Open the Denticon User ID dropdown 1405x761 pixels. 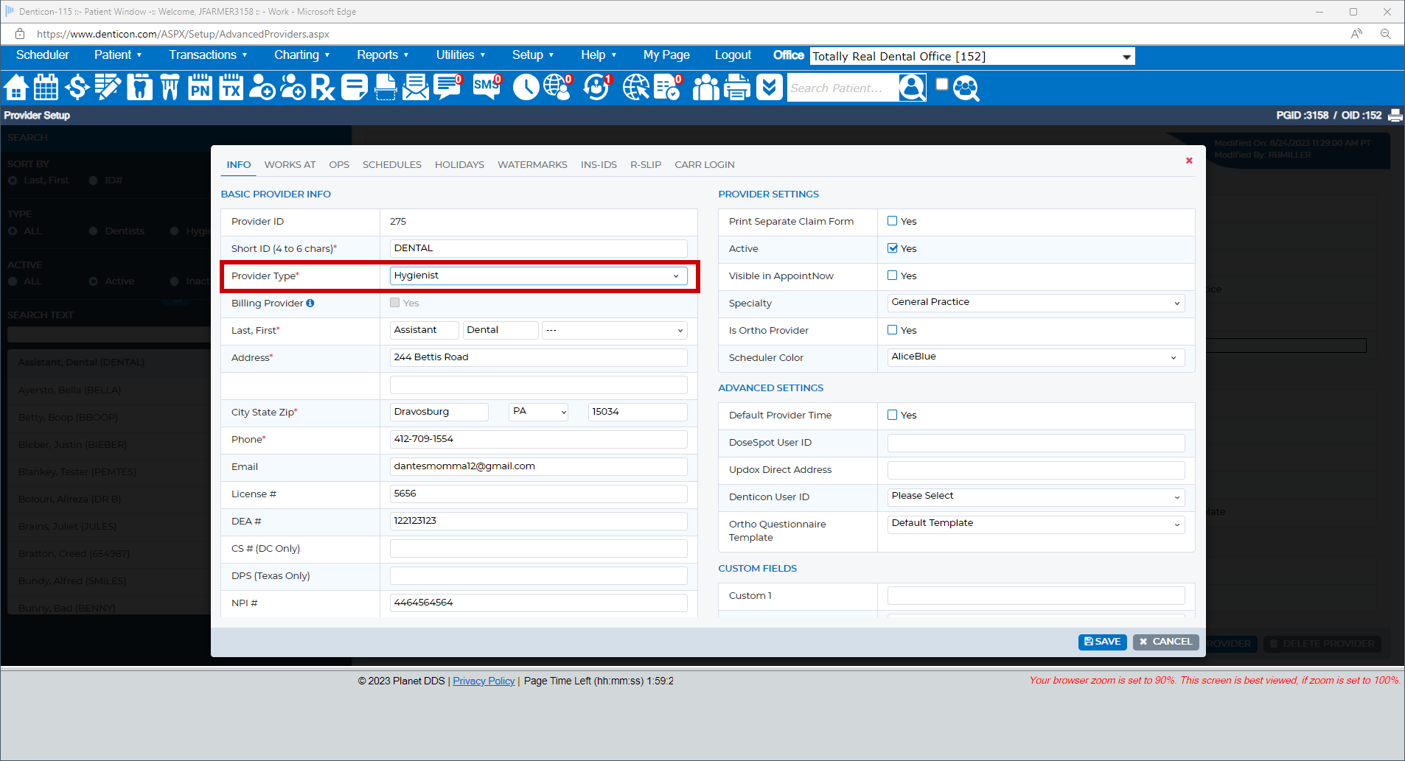point(1036,497)
